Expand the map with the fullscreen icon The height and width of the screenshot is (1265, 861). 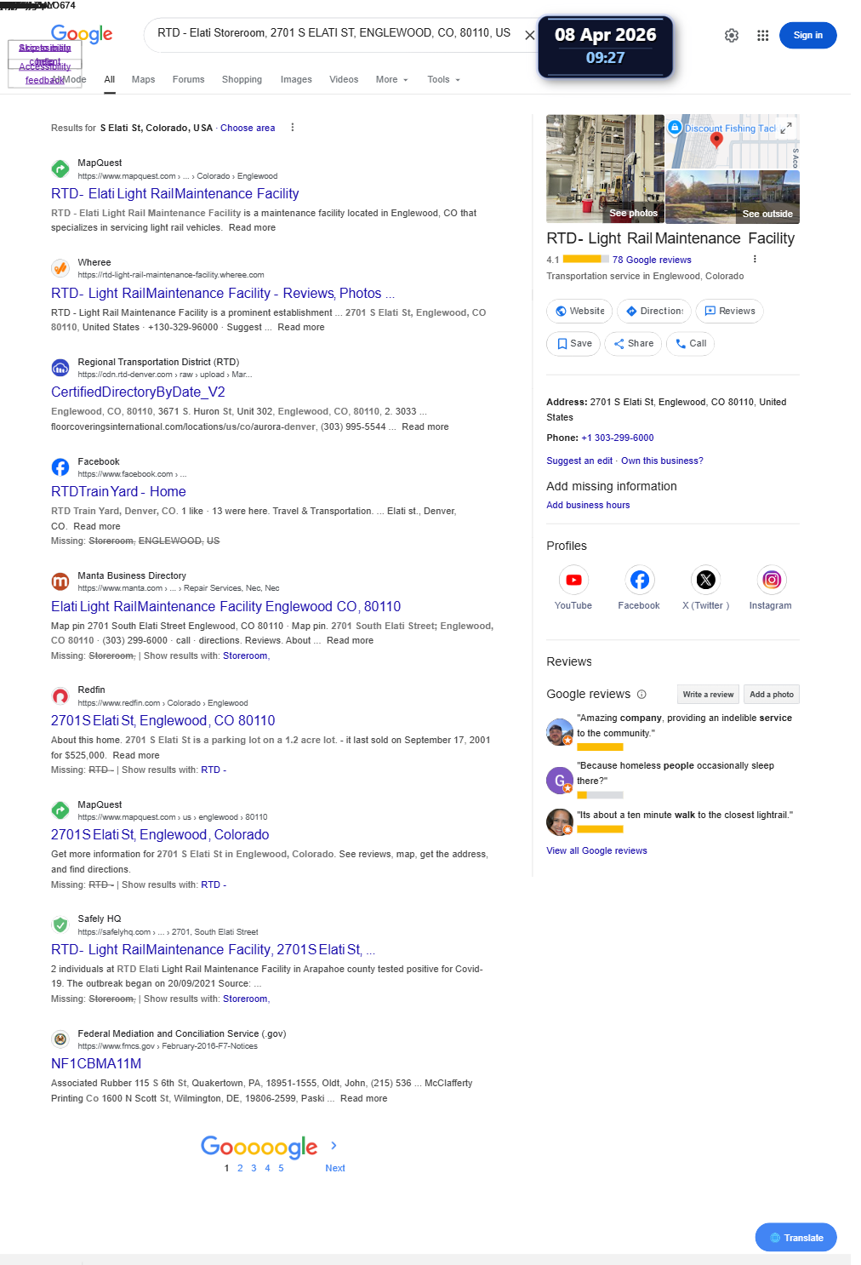tap(786, 128)
